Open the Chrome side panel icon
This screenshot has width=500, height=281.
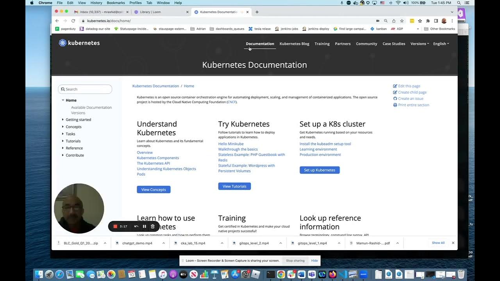(436, 21)
